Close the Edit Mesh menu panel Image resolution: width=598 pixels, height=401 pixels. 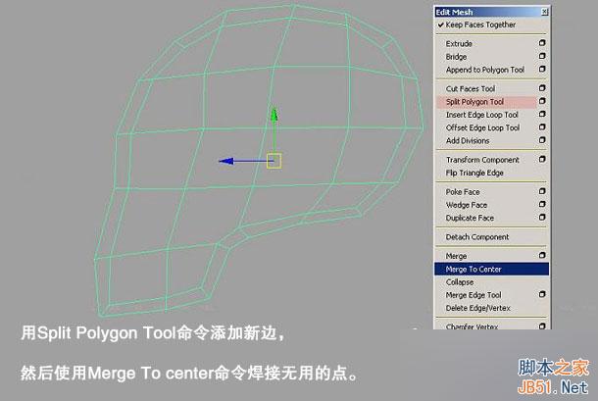click(545, 12)
